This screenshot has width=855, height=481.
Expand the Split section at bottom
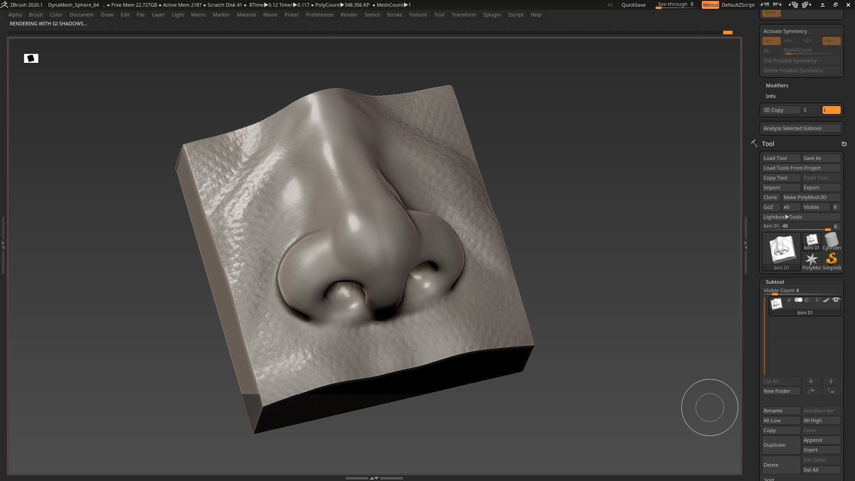[769, 479]
